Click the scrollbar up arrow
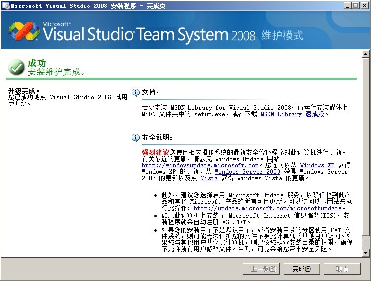Screen dimensions: 371x281 [x=365, y=54]
